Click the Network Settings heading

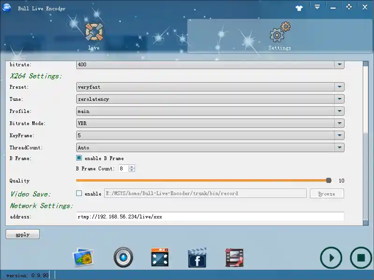point(42,206)
